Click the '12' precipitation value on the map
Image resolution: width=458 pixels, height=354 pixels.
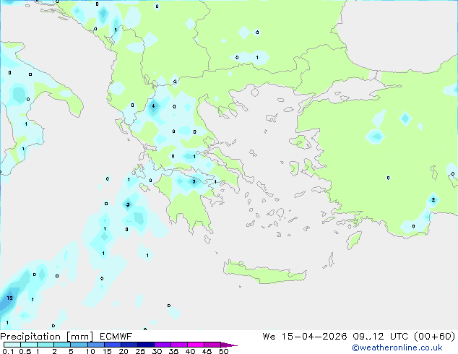coord(9,298)
